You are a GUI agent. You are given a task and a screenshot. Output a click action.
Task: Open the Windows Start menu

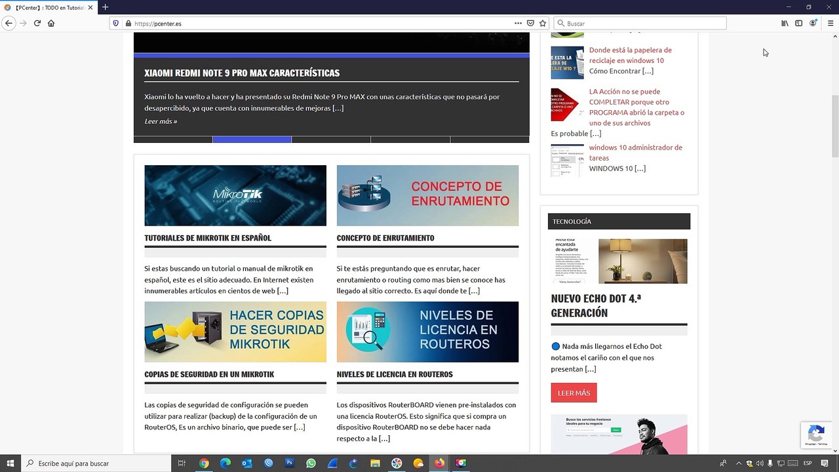click(10, 463)
